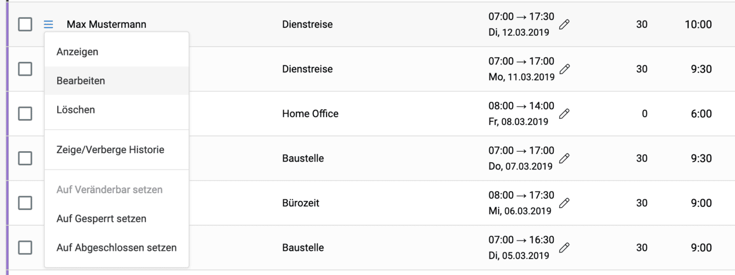This screenshot has height=275, width=735.
Task: Click Auf Abgeschlossen setzen in the menu
Action: [x=117, y=247]
